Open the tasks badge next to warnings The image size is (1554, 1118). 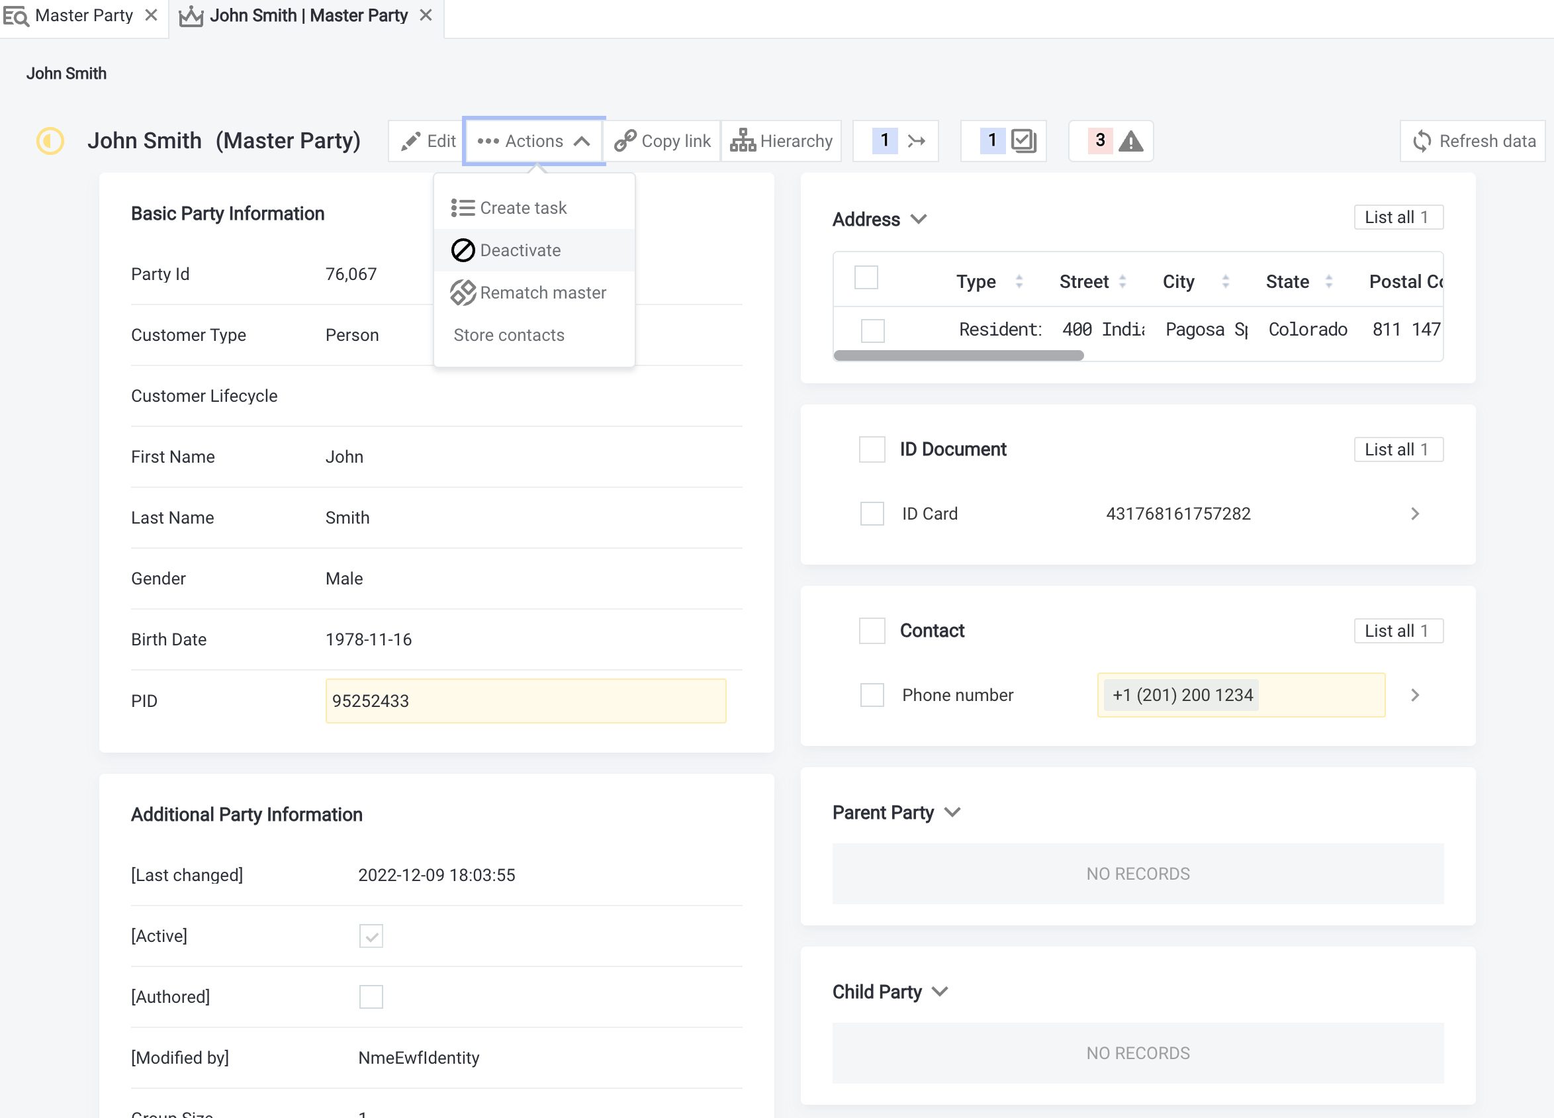[x=1003, y=140]
